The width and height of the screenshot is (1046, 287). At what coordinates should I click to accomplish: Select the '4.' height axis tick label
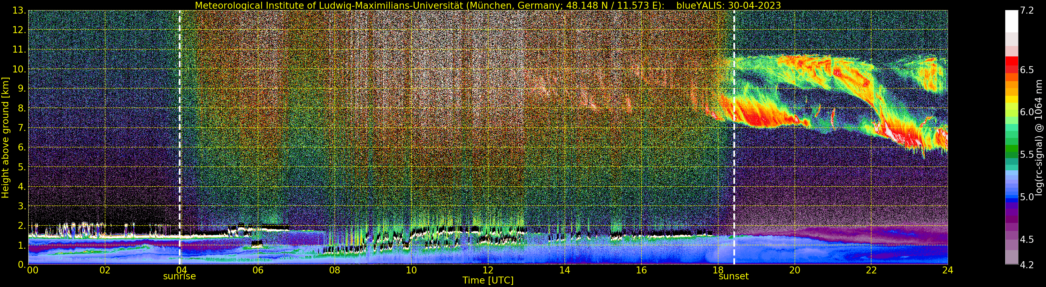[22, 186]
